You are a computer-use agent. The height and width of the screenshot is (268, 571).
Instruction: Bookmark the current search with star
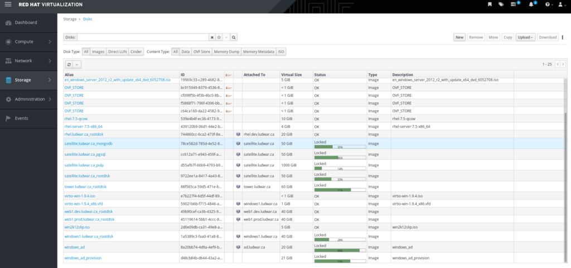(219, 37)
